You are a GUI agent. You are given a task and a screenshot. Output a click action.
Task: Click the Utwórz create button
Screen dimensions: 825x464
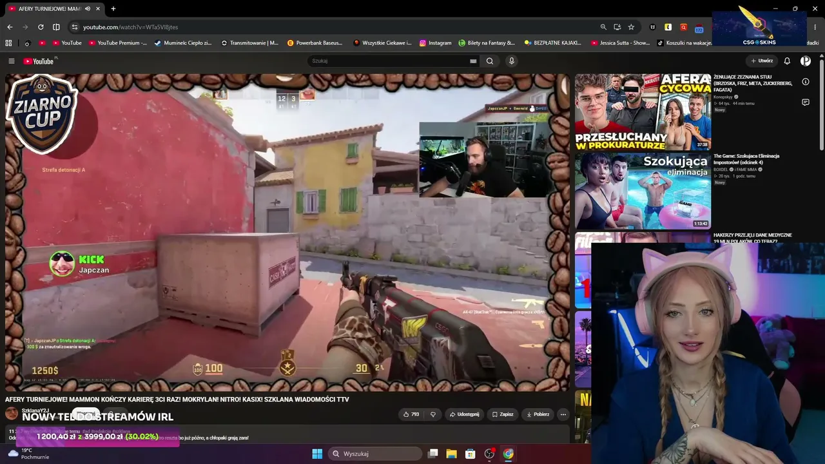click(761, 61)
